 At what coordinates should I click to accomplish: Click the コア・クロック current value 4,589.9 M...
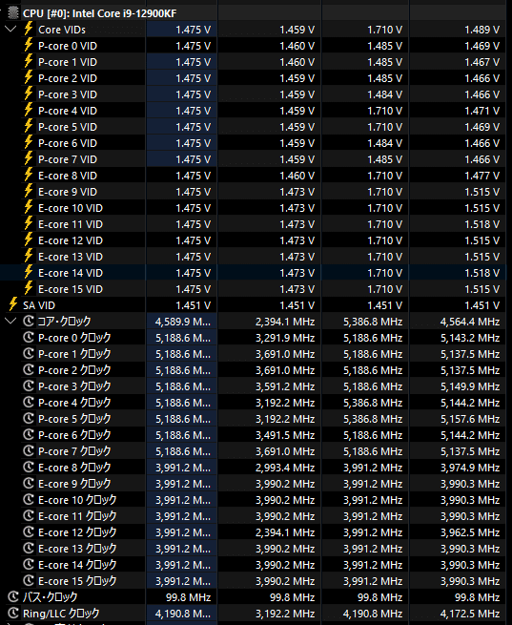click(183, 322)
